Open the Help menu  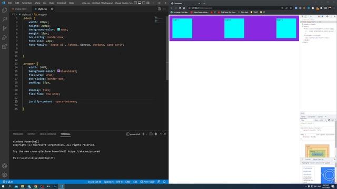[x=72, y=3]
